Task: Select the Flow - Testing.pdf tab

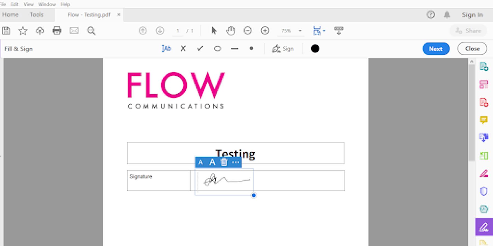Action: pyautogui.click(x=89, y=15)
